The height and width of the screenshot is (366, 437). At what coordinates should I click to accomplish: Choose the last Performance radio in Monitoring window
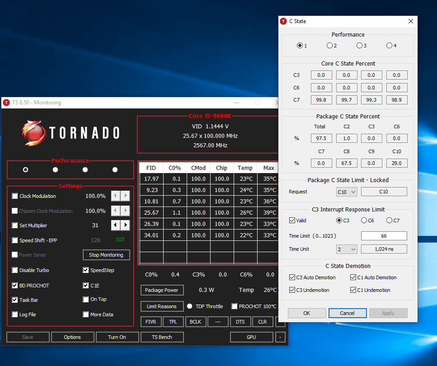point(115,169)
